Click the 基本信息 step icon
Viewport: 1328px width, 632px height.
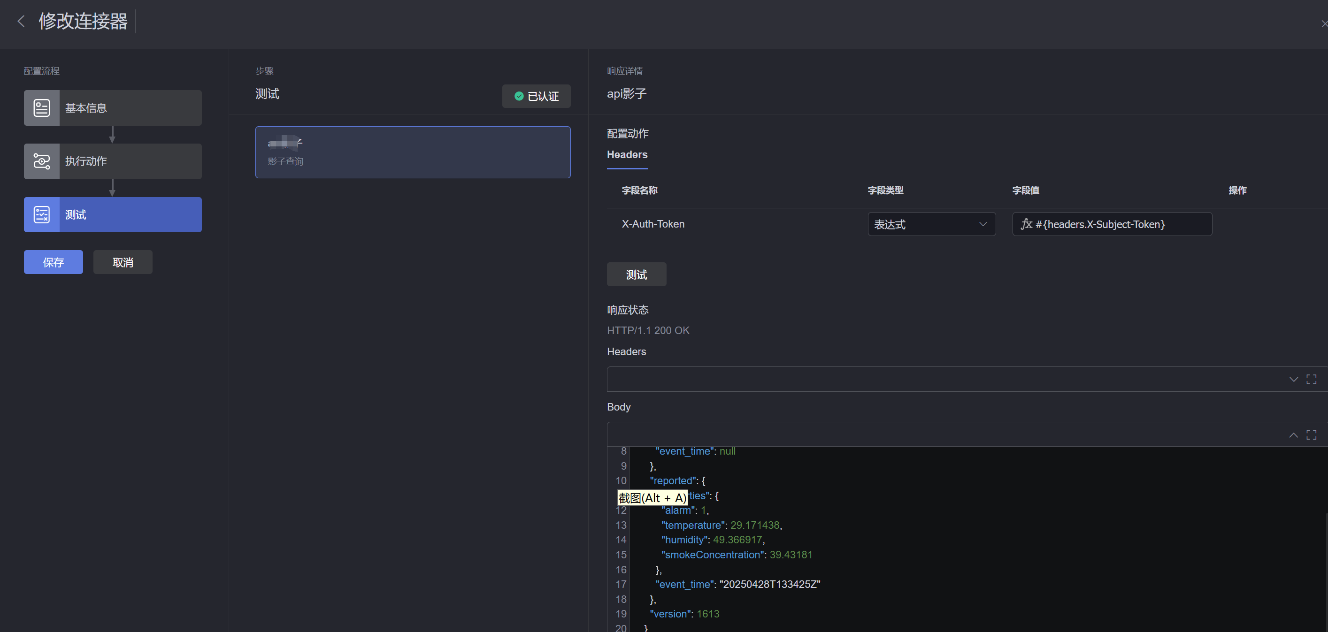pyautogui.click(x=42, y=107)
